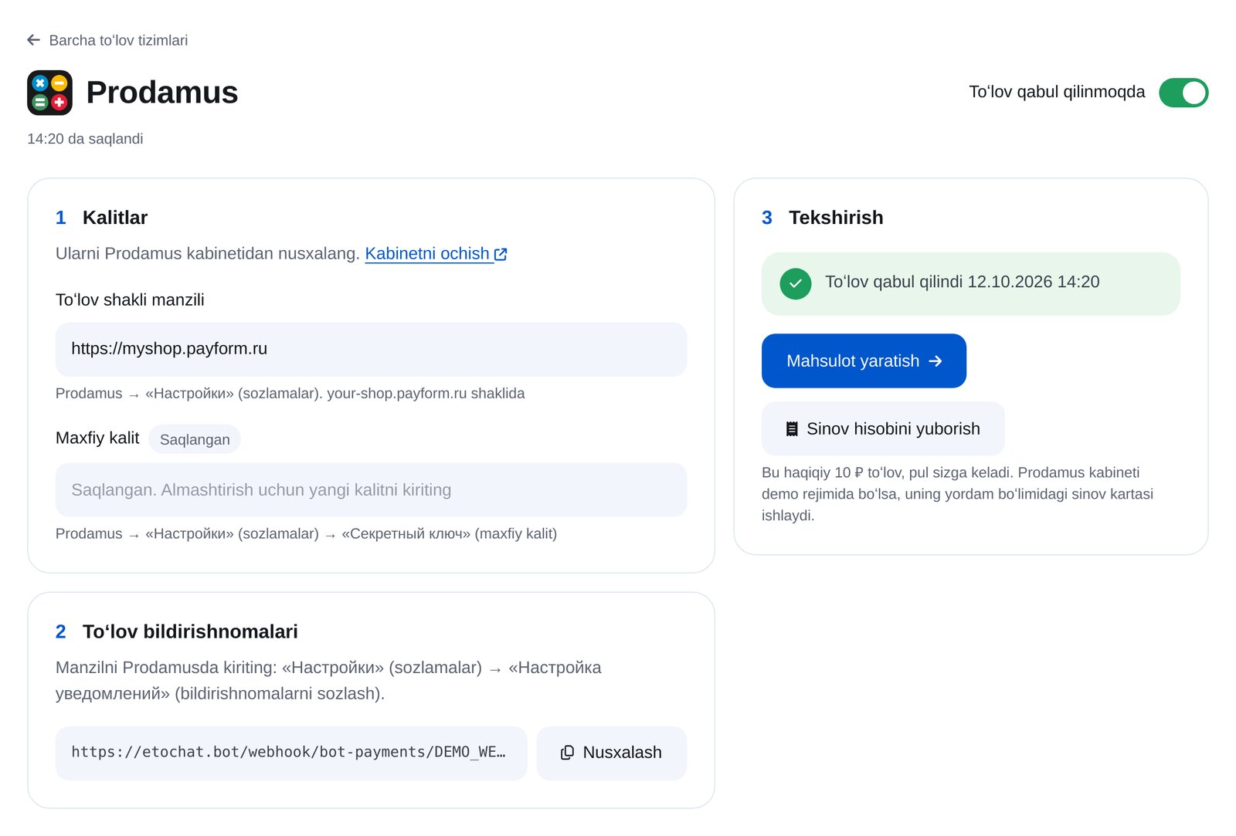
Task: Click Sinov hisobini yuborish button
Action: coord(883,429)
